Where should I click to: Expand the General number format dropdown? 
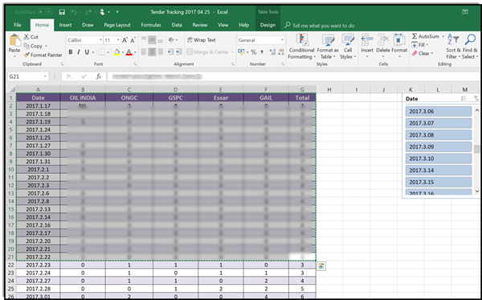point(282,40)
